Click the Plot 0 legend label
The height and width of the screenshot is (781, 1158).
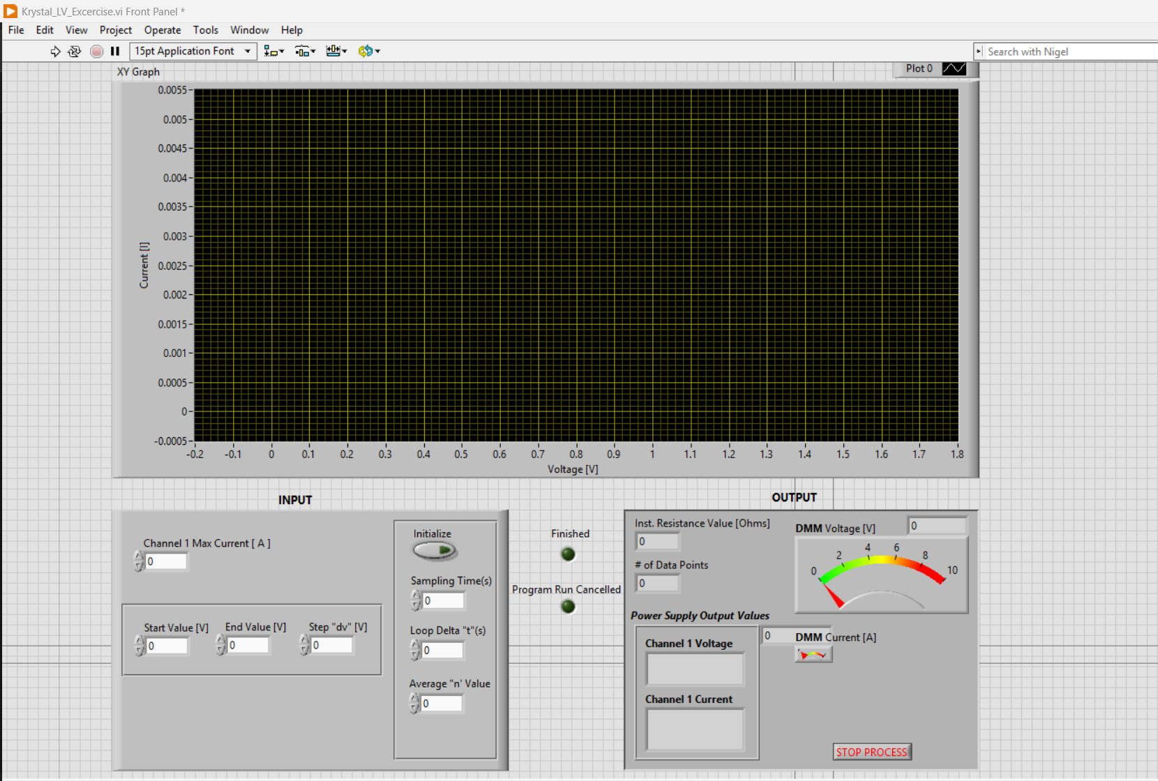pos(919,68)
